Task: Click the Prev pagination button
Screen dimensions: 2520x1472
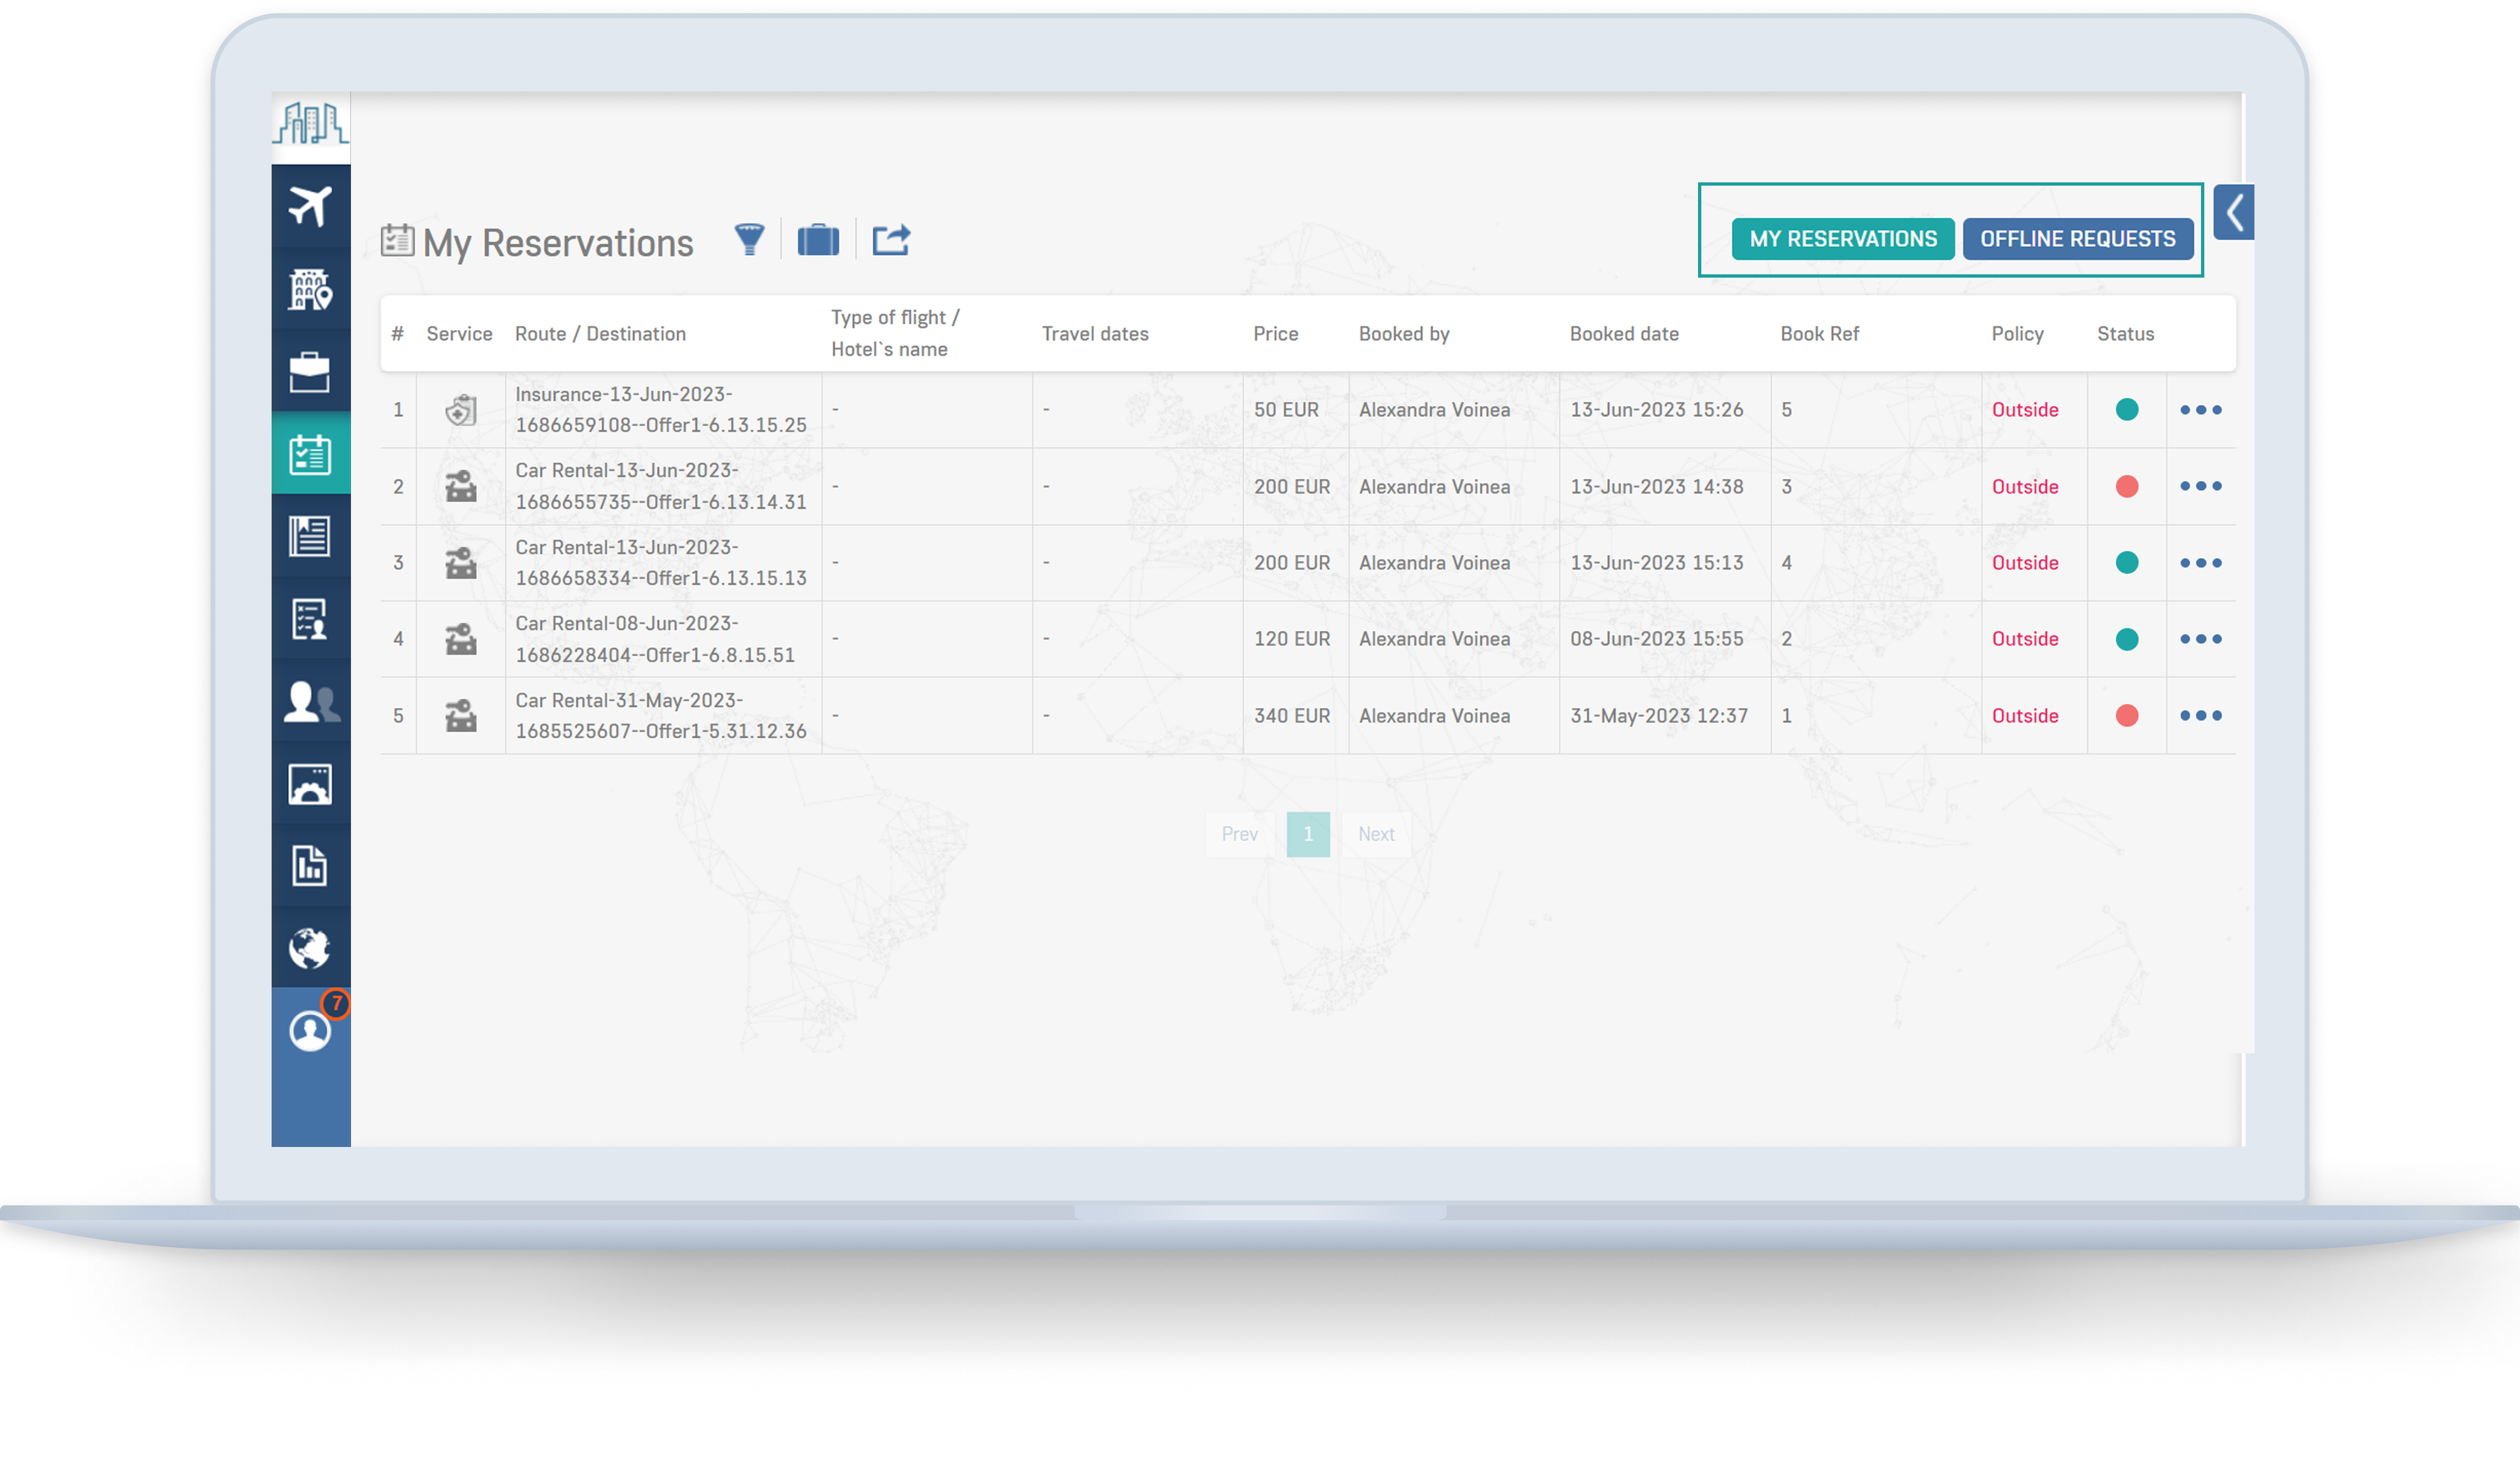Action: pos(1239,834)
